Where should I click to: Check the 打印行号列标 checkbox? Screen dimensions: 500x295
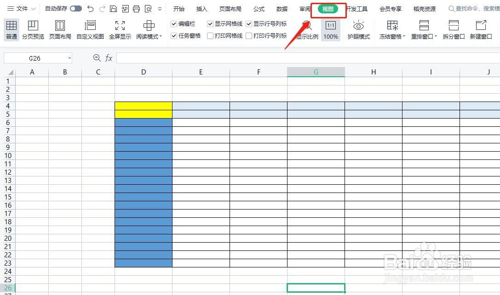[x=249, y=36]
